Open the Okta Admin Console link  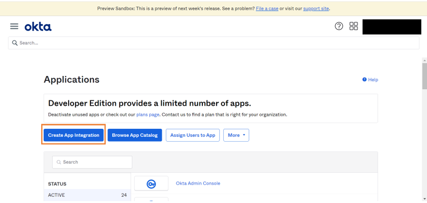(198, 183)
